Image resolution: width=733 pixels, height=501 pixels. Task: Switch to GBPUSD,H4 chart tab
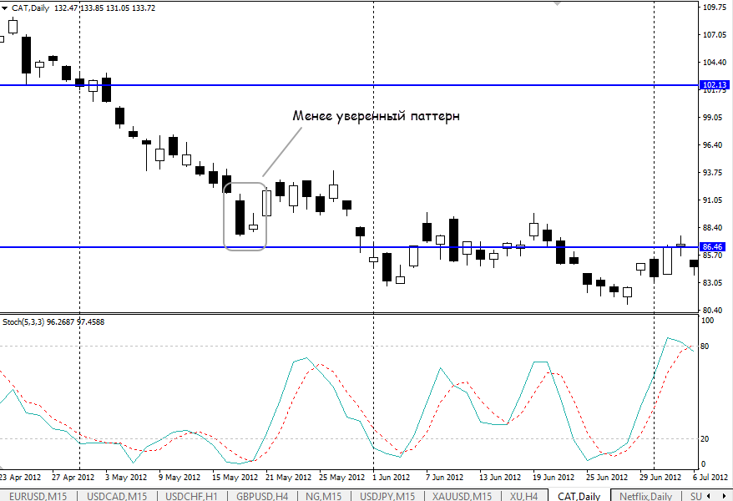[x=263, y=496]
